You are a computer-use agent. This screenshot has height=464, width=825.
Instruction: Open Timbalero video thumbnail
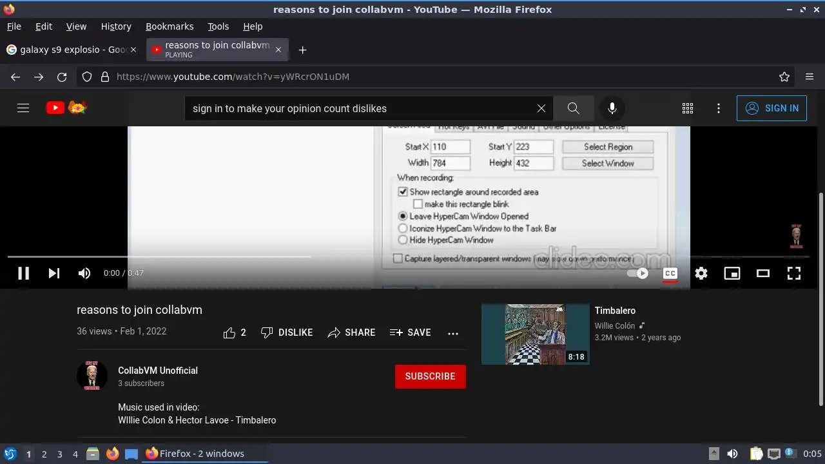coord(536,334)
